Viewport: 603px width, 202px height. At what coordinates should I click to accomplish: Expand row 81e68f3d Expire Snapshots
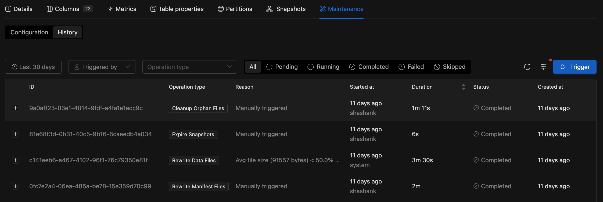pyautogui.click(x=16, y=134)
